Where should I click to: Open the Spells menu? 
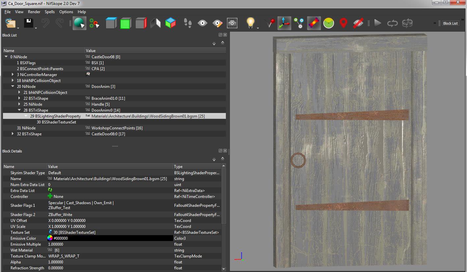coord(50,12)
